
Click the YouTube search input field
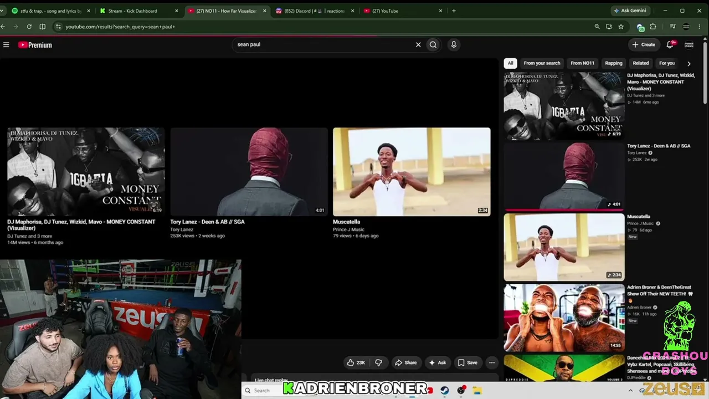click(324, 45)
